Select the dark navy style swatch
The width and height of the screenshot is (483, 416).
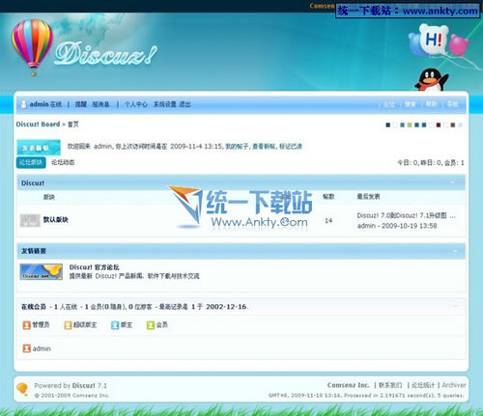388,125
